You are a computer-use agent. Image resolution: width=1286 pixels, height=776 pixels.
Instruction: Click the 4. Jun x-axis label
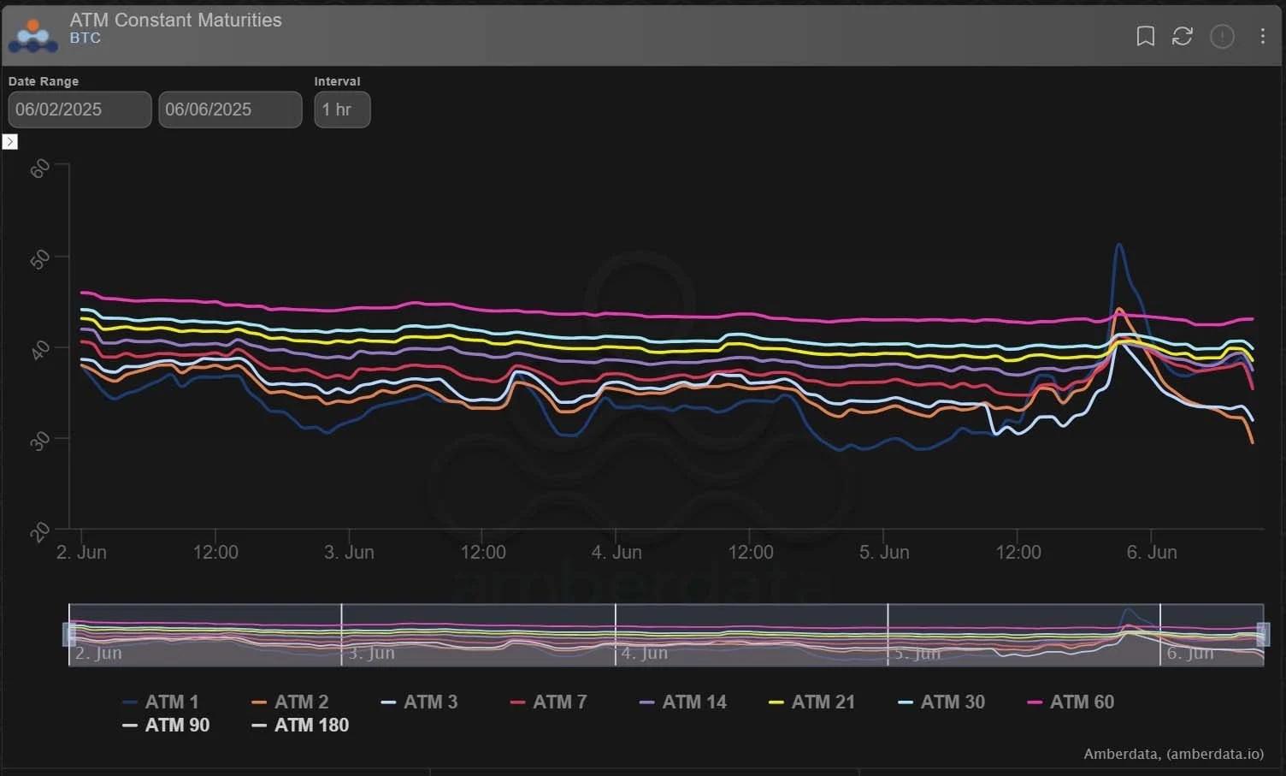[x=616, y=552]
